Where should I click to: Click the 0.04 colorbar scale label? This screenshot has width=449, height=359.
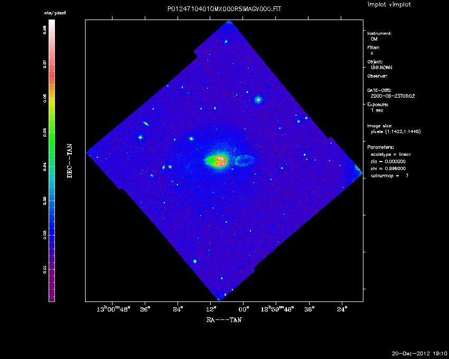click(x=45, y=167)
